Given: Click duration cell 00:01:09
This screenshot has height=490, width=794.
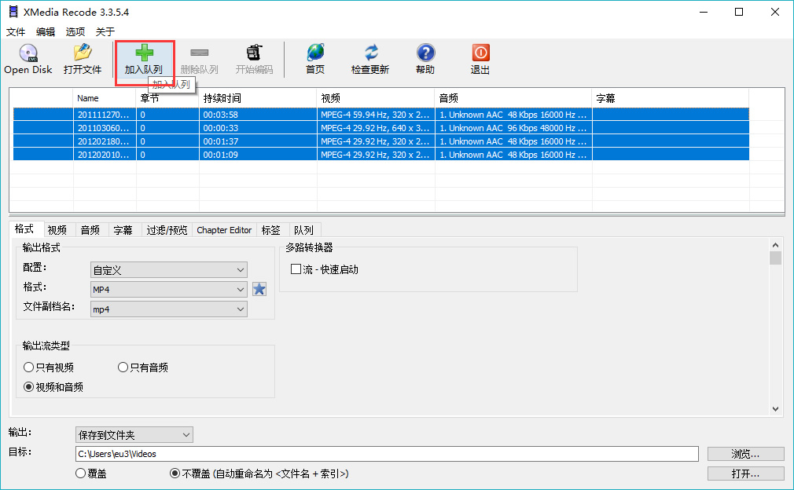Looking at the screenshot, I should pyautogui.click(x=258, y=155).
